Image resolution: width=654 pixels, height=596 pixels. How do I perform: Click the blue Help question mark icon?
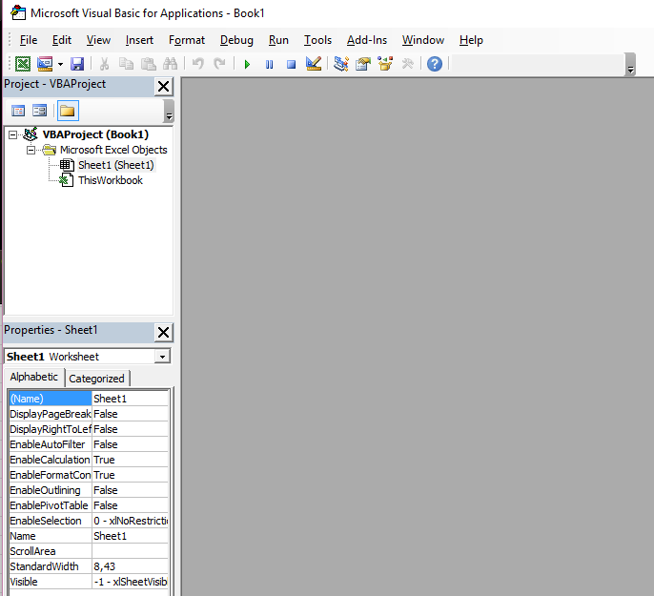click(435, 64)
